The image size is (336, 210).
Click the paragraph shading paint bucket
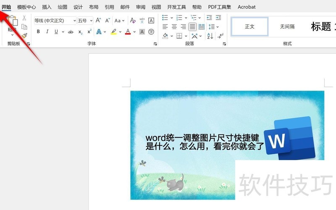[165, 36]
